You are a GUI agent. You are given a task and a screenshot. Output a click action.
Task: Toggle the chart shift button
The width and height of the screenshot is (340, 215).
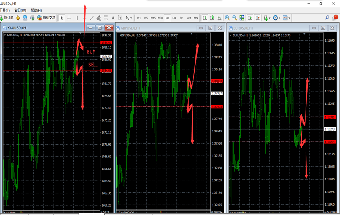[x=257, y=18]
